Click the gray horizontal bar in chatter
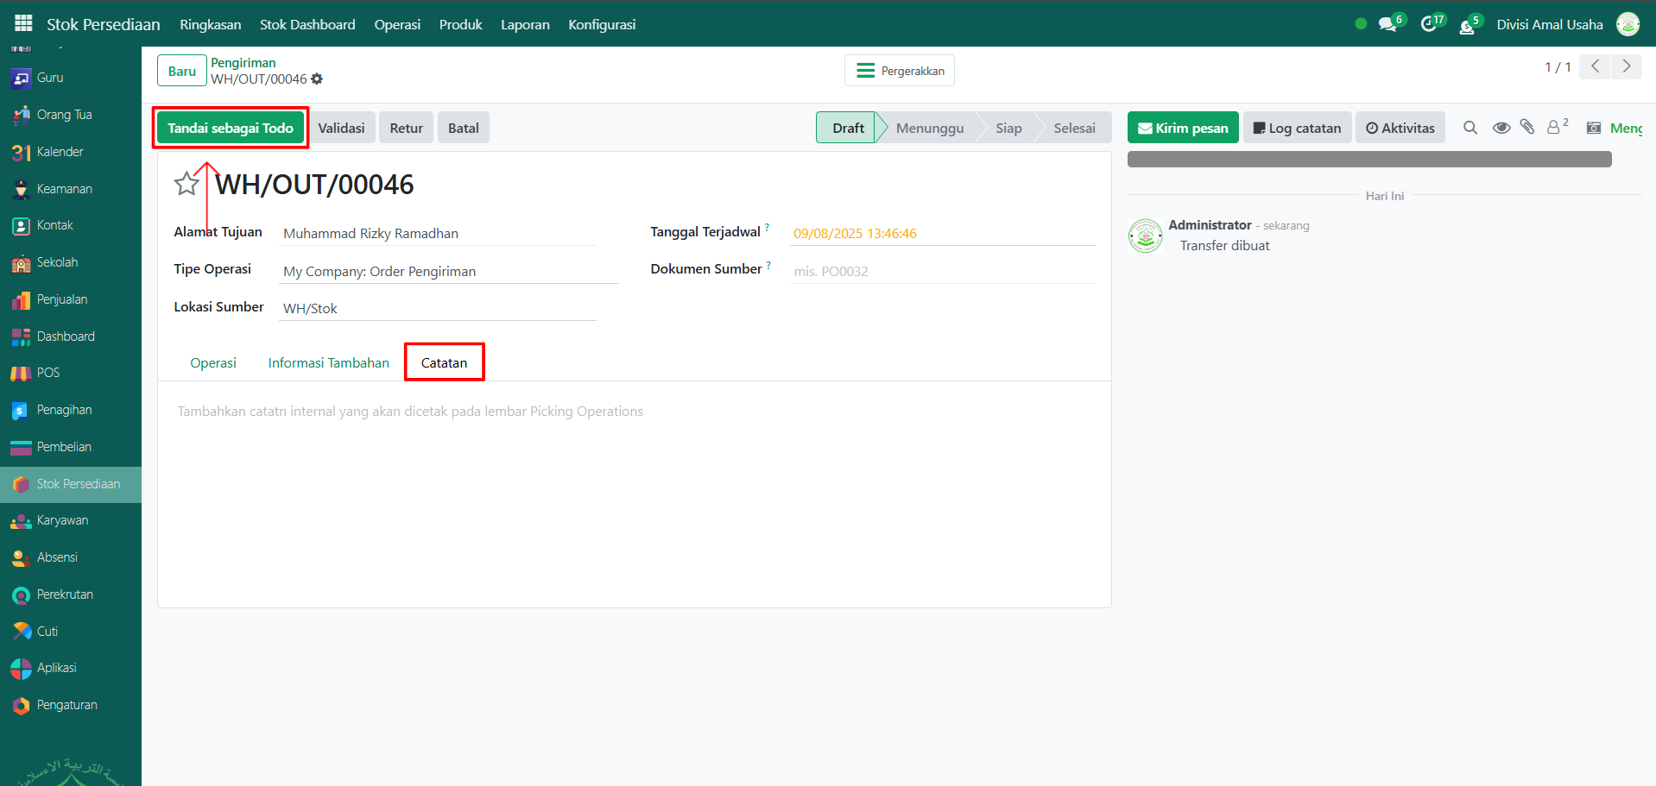This screenshot has height=786, width=1656. tap(1369, 160)
